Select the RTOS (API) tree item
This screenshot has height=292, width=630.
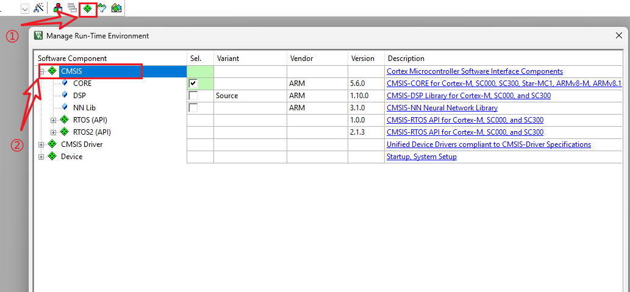point(90,119)
